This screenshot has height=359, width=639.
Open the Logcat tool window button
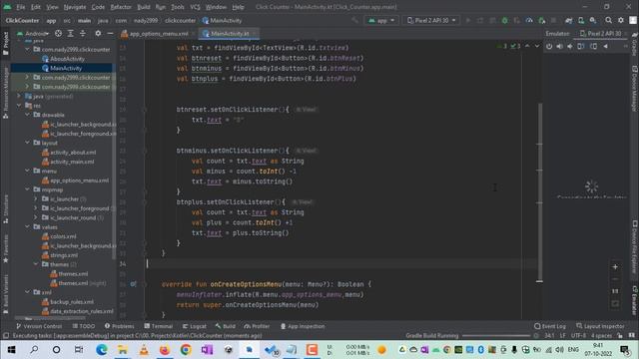195,326
